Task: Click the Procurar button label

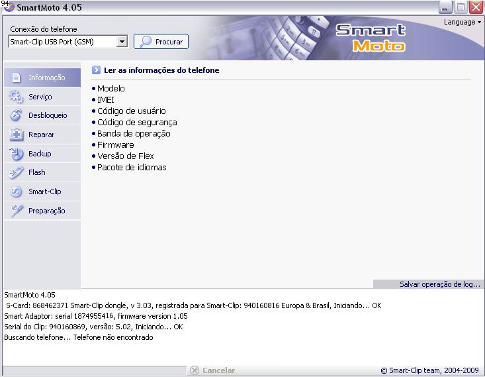Action: (x=169, y=42)
